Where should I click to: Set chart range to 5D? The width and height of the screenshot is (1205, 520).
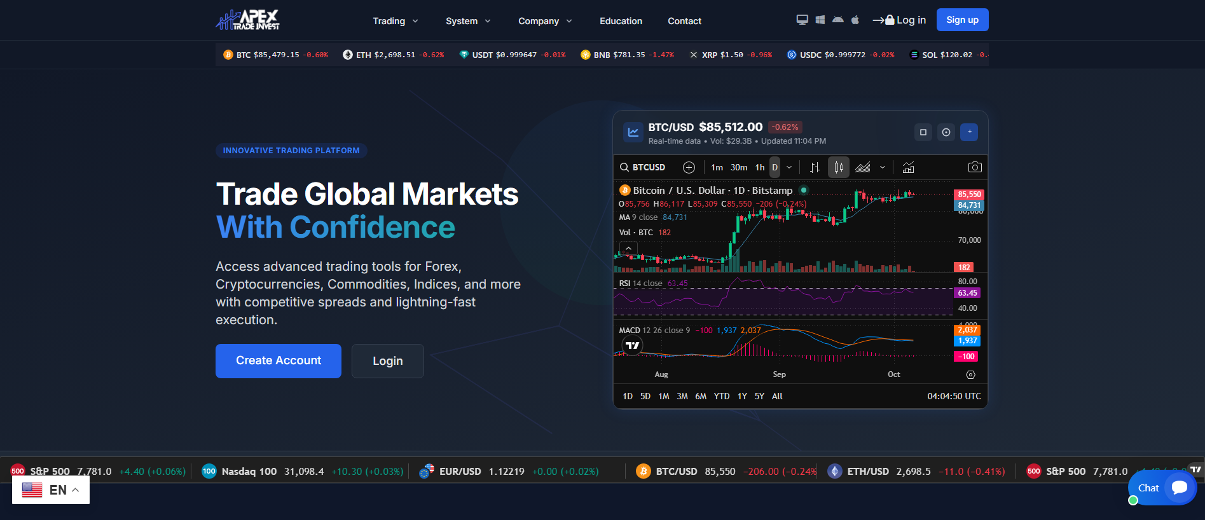click(x=645, y=396)
